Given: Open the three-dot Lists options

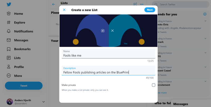Looking at the screenshot, I should (142, 4).
